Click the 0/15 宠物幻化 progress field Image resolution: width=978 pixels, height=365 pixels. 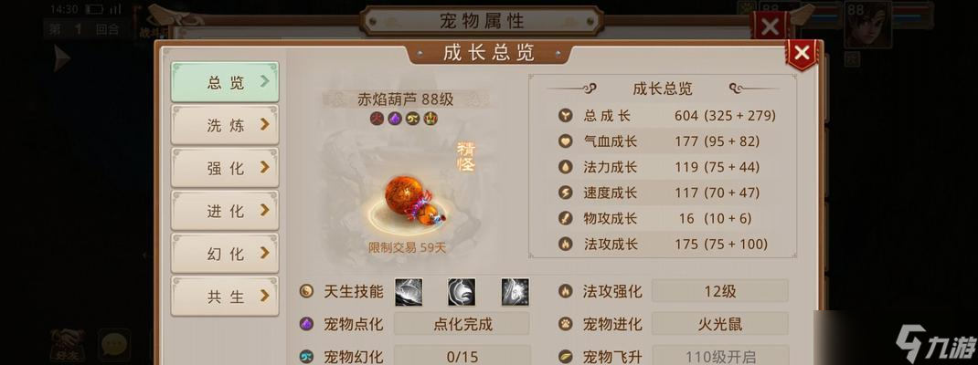462,356
